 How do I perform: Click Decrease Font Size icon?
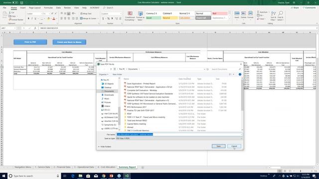(x=56, y=13)
